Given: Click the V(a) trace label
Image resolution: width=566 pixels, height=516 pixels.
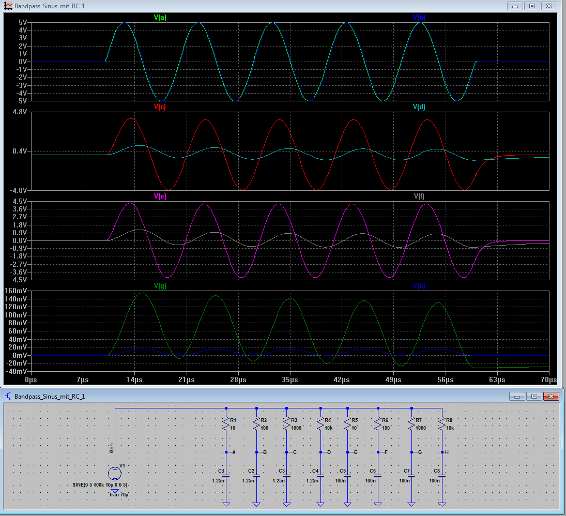Looking at the screenshot, I should (x=160, y=17).
